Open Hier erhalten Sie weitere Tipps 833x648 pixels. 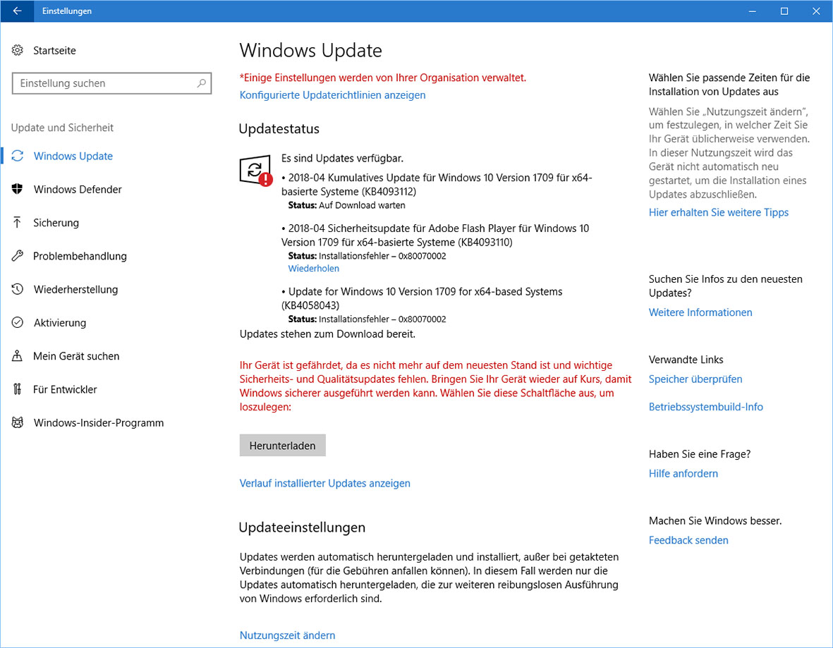tap(718, 212)
